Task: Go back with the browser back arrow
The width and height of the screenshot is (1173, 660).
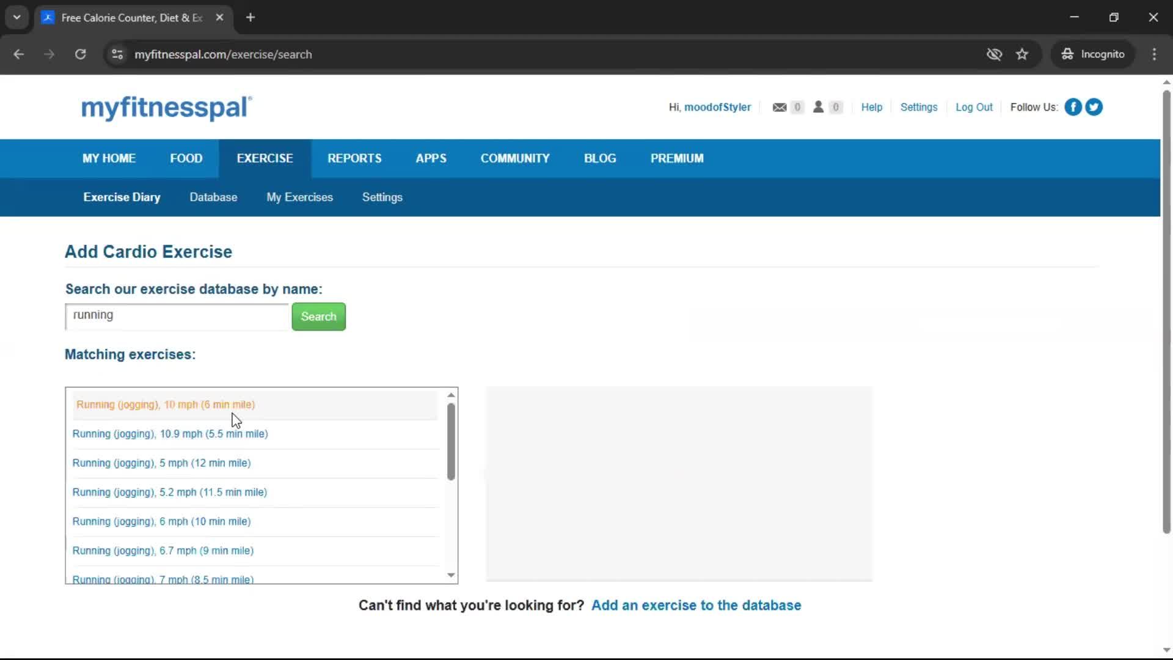Action: coord(19,54)
